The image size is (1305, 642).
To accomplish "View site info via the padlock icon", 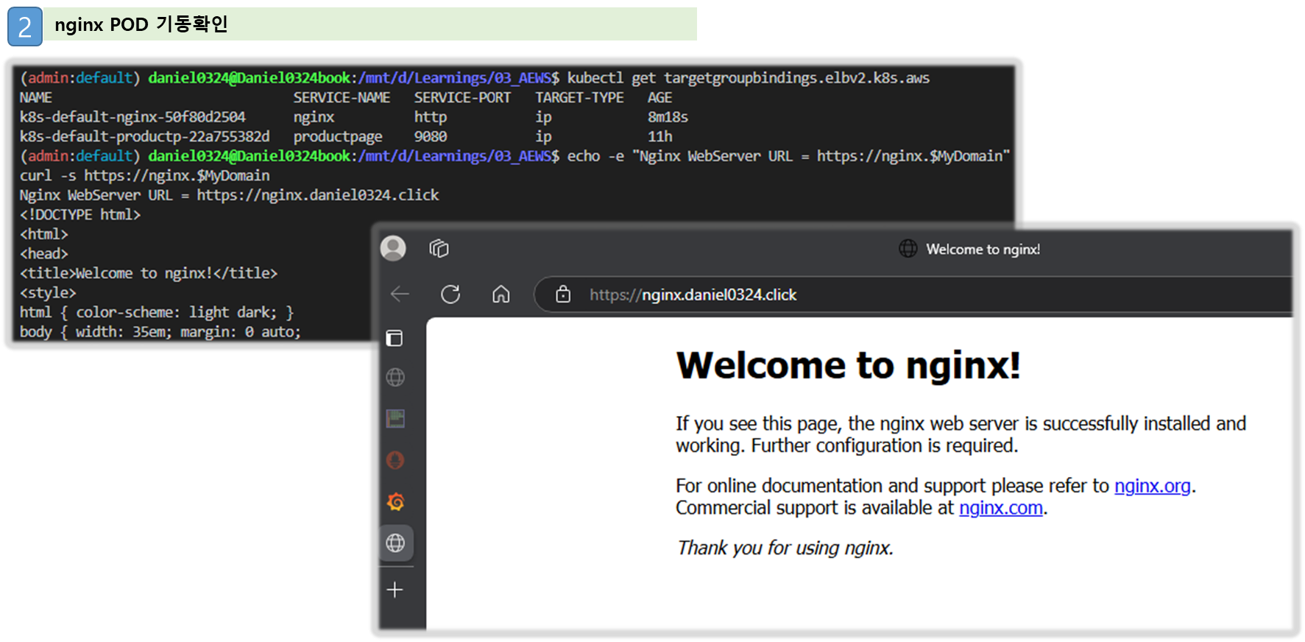I will pyautogui.click(x=563, y=294).
